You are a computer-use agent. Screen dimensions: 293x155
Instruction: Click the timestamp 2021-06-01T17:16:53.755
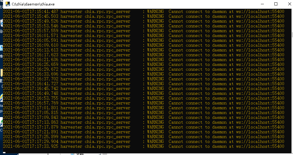click(x=31, y=98)
